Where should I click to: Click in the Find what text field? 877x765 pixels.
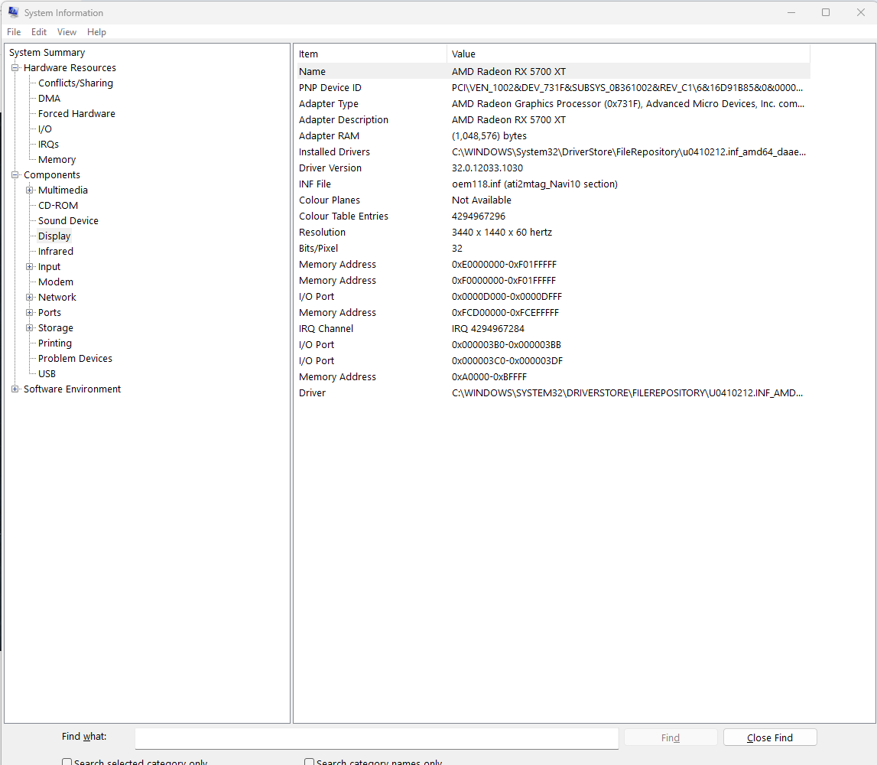[x=376, y=738]
